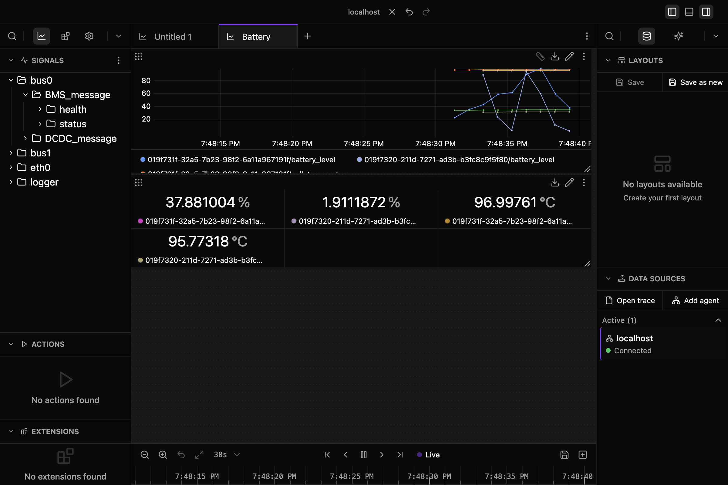The image size is (728, 485).
Task: Click the magenta swatch under 37.881004 %
Action: tap(140, 221)
